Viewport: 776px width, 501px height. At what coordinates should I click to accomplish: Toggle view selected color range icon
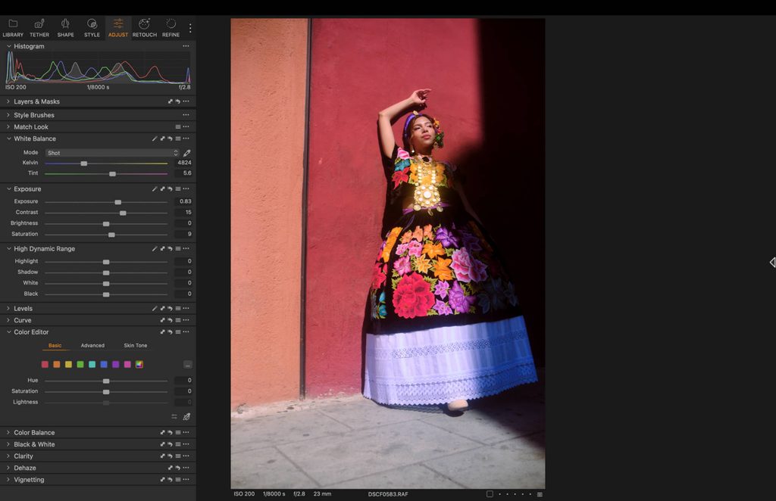pyautogui.click(x=174, y=417)
